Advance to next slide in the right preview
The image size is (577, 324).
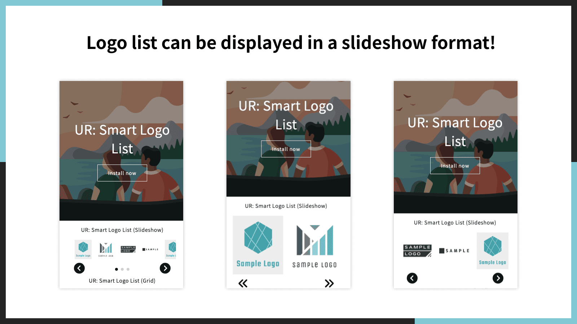click(x=498, y=278)
